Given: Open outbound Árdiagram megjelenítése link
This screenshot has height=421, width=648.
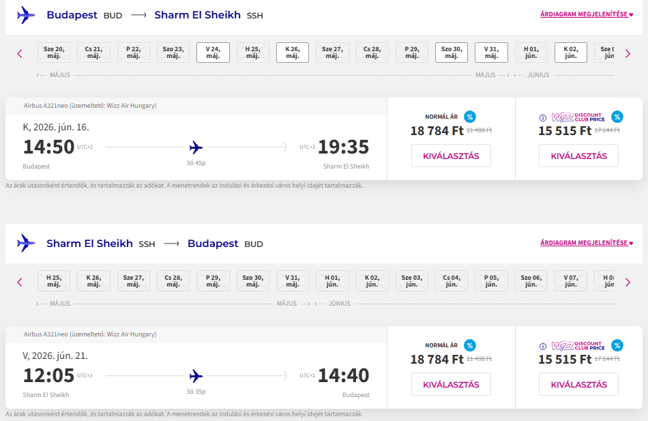Looking at the screenshot, I should pos(586,14).
